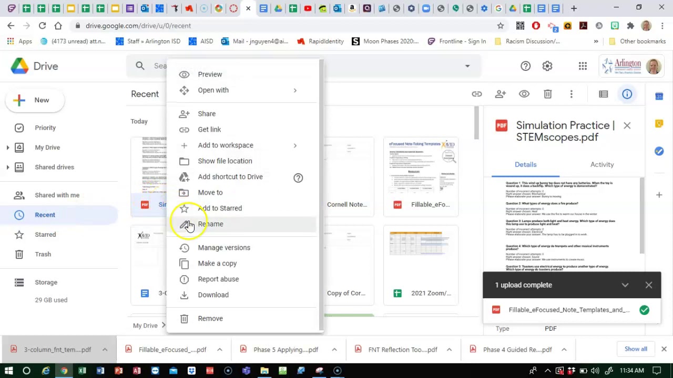Switch to the Activity tab
This screenshot has height=378, width=673.
[602, 164]
